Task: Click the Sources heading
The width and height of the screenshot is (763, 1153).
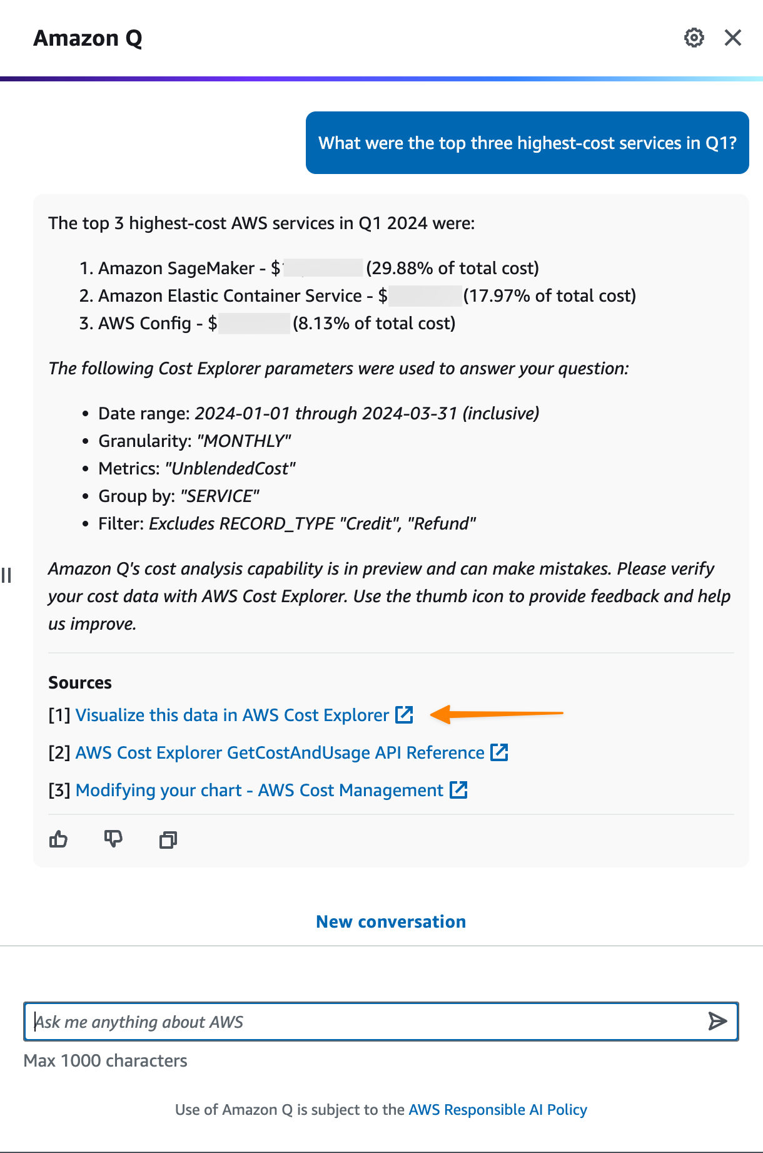Action: tap(80, 682)
